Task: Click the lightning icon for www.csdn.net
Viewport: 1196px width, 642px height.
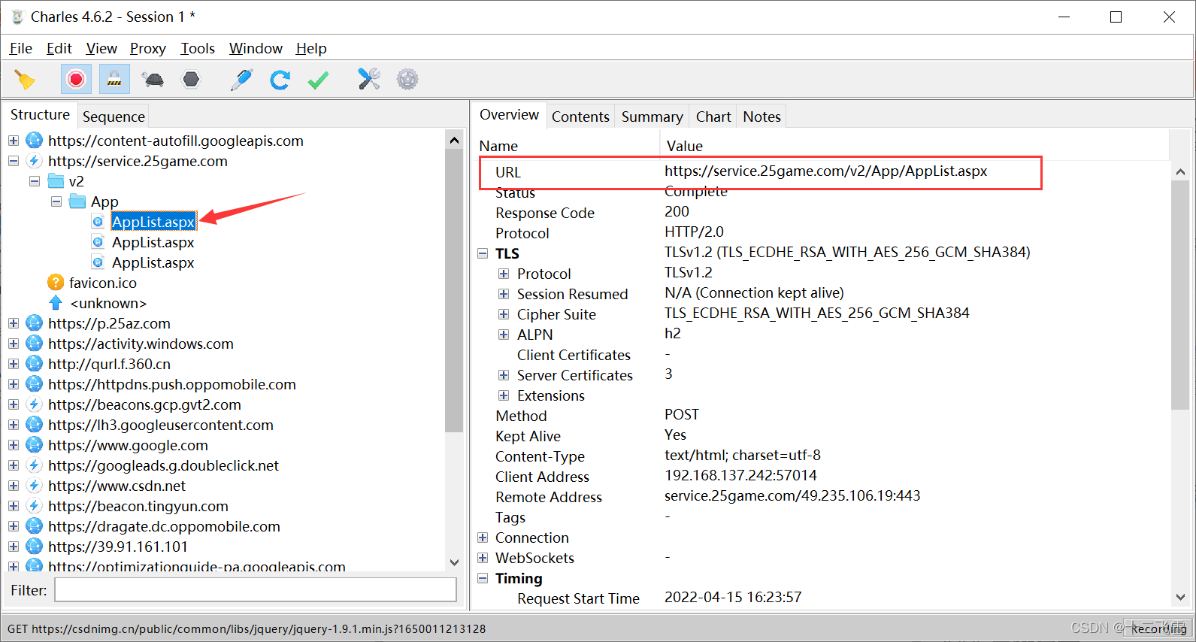Action: (35, 486)
